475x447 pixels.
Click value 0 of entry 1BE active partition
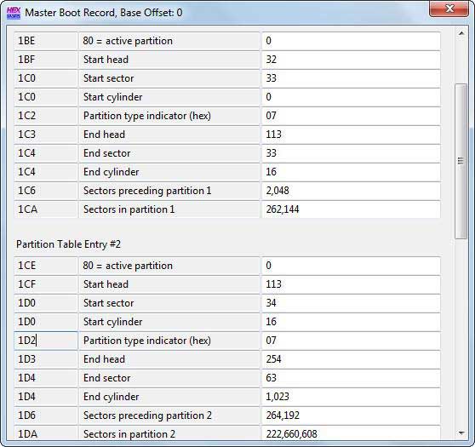point(351,41)
